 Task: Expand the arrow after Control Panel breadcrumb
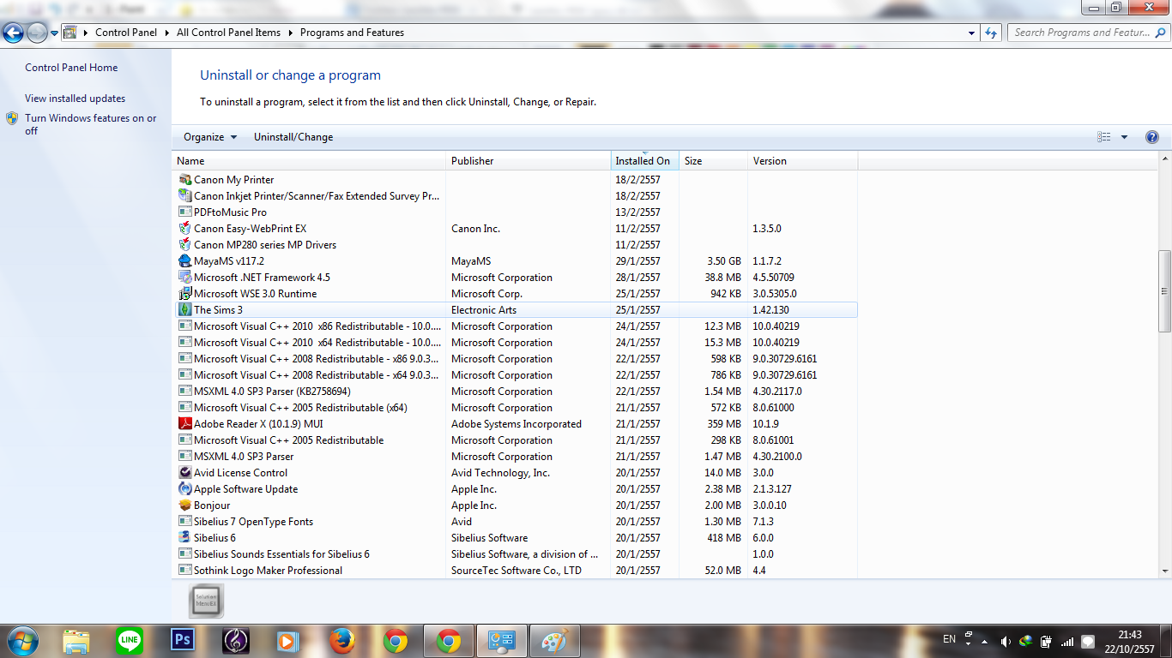coord(167,33)
